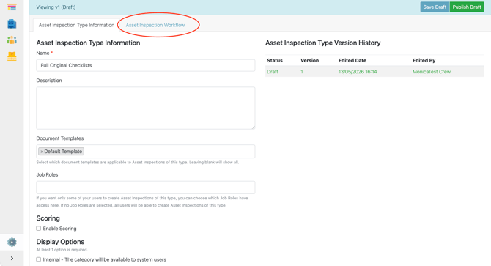Open the blue building icon in the sidebar
This screenshot has width=491, height=266.
click(x=12, y=23)
